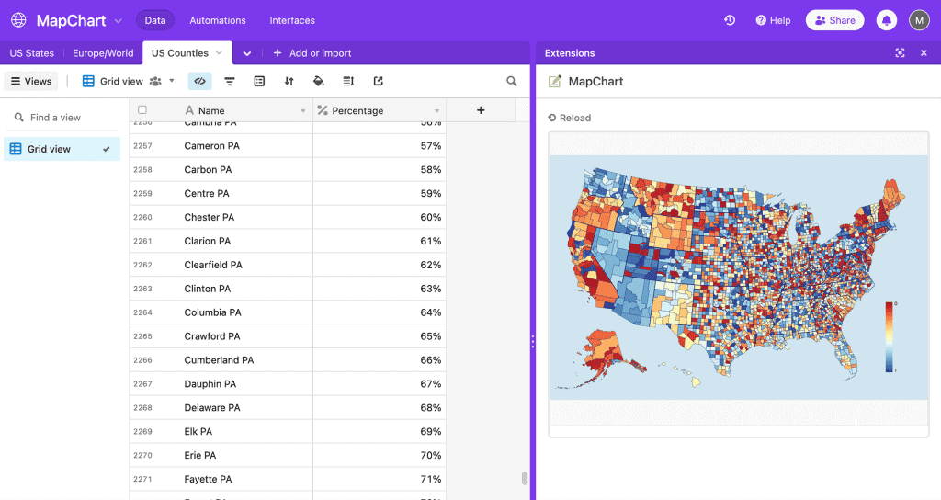Open base history clock icon
The height and width of the screenshot is (500, 941).
729,20
